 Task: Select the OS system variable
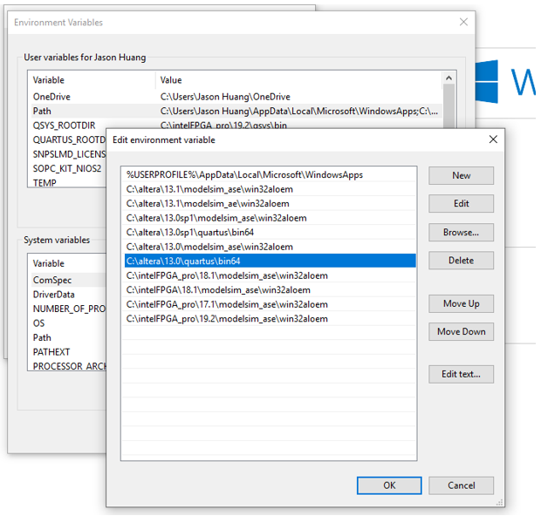[69, 323]
